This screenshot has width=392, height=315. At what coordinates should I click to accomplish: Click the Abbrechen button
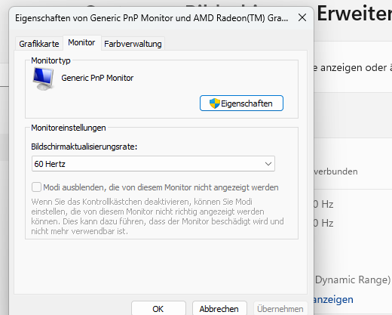pyautogui.click(x=219, y=308)
